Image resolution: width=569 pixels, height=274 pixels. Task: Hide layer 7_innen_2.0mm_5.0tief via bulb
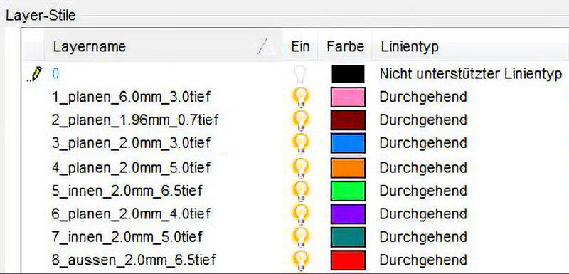click(301, 236)
